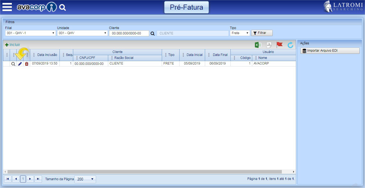The image size is (365, 188).
Task: Delete the record using trash icon
Action: [27, 64]
